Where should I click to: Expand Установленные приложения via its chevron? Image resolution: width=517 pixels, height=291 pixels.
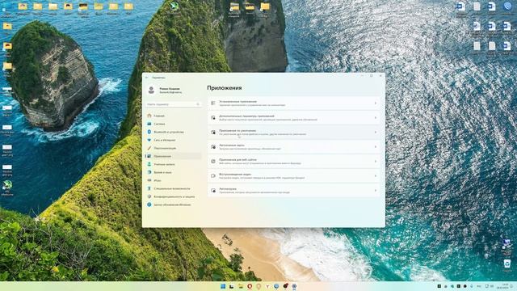[375, 103]
